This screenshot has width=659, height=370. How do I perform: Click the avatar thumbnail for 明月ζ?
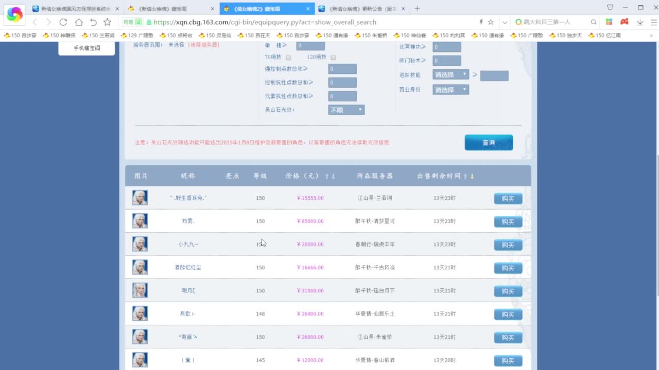(140, 290)
